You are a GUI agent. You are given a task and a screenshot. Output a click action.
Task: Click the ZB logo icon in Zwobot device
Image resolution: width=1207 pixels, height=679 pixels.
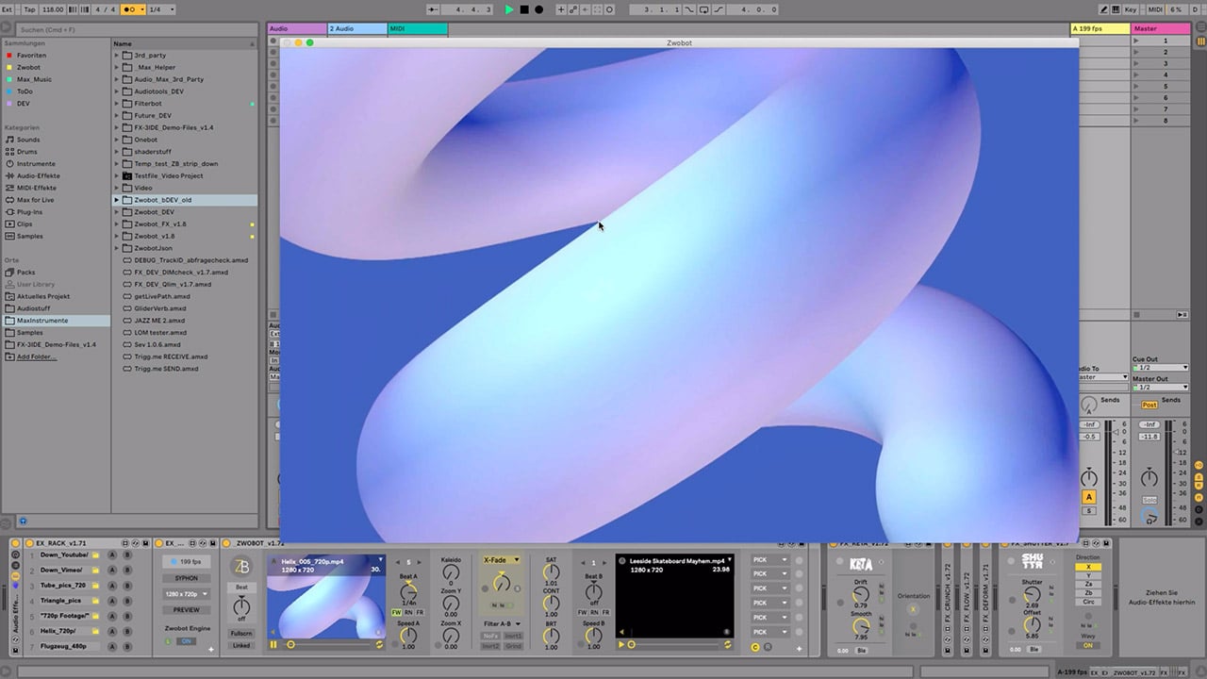tap(241, 566)
